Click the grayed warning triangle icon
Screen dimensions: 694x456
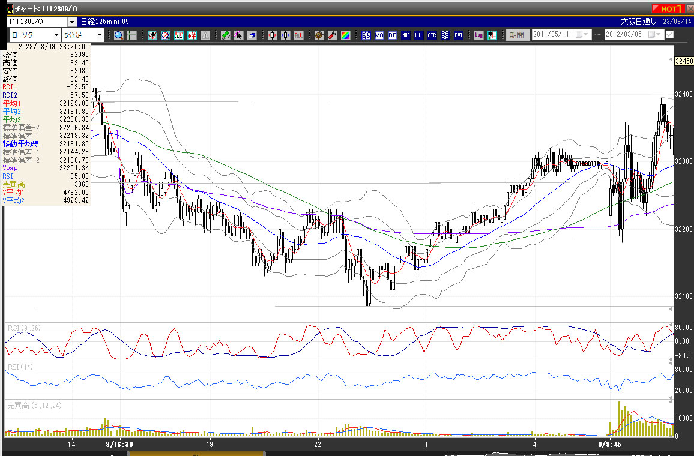pyautogui.click(x=205, y=35)
